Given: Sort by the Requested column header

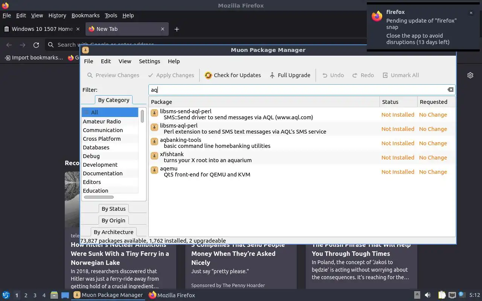Looking at the screenshot, I should pyautogui.click(x=436, y=102).
